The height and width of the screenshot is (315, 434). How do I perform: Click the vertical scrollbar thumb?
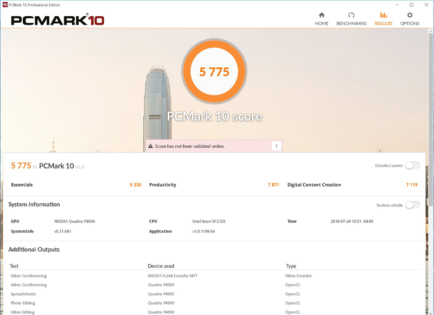tap(431, 120)
